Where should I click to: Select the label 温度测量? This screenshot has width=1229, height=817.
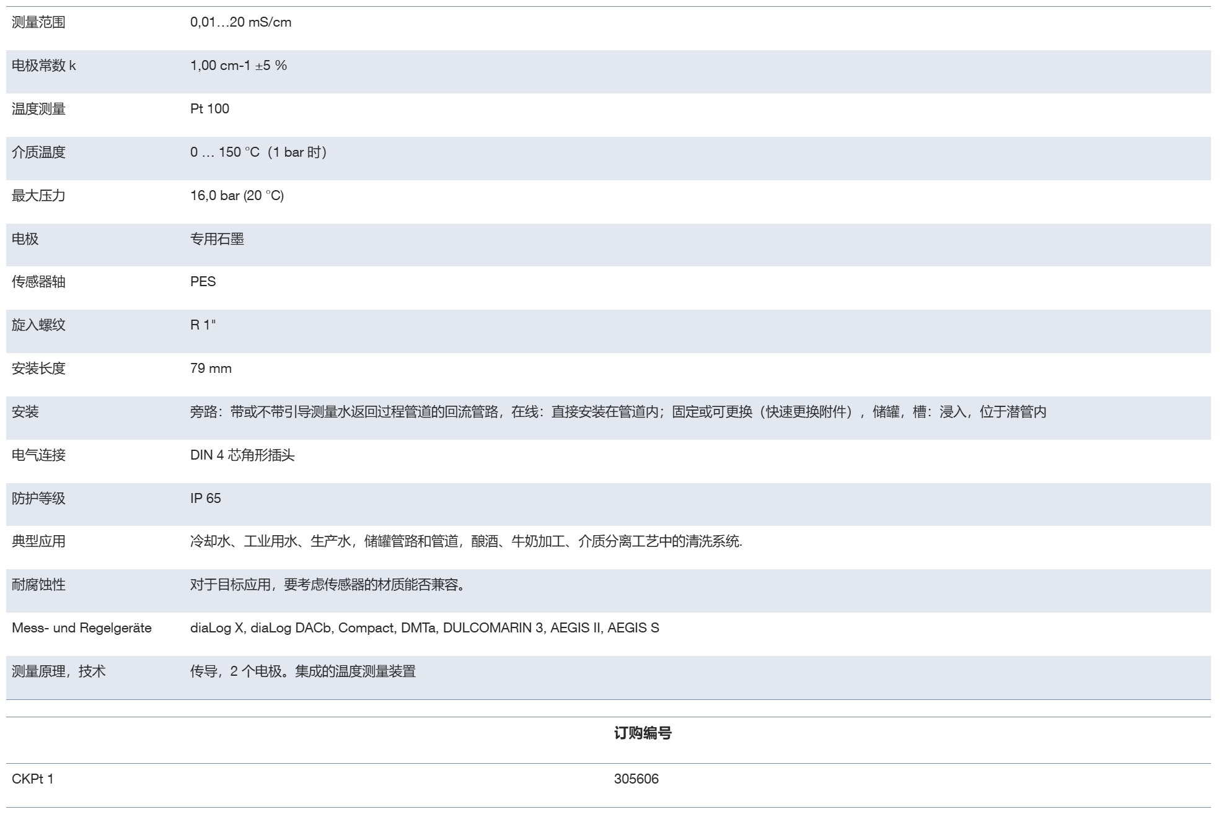(x=38, y=109)
